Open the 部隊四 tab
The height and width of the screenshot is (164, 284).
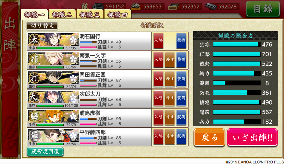tap(117, 15)
